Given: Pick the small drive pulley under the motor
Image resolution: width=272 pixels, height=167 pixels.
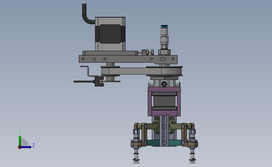Looking at the screenshot, I should click(x=110, y=71).
